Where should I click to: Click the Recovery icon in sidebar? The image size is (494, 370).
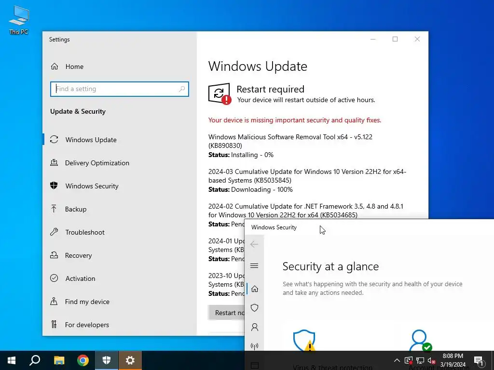point(54,255)
